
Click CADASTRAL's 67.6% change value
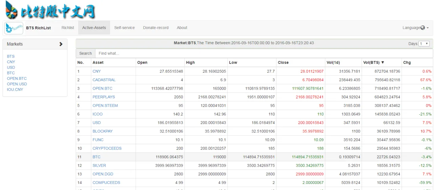point(426,80)
